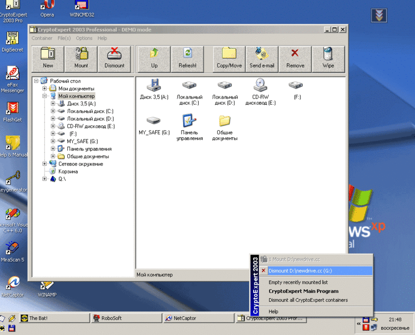
Task: Select Корзина in the folder tree
Action: click(68, 172)
